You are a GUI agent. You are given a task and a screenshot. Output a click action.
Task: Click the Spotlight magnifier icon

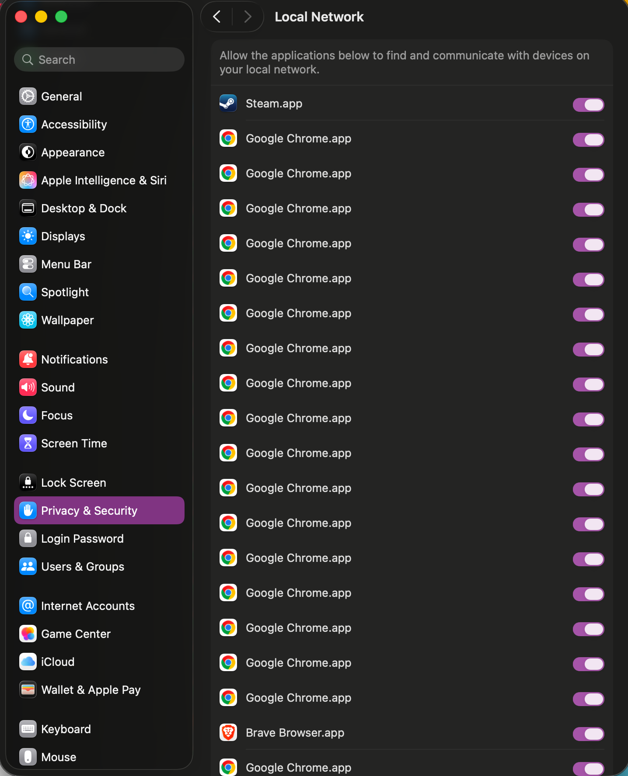click(x=28, y=292)
